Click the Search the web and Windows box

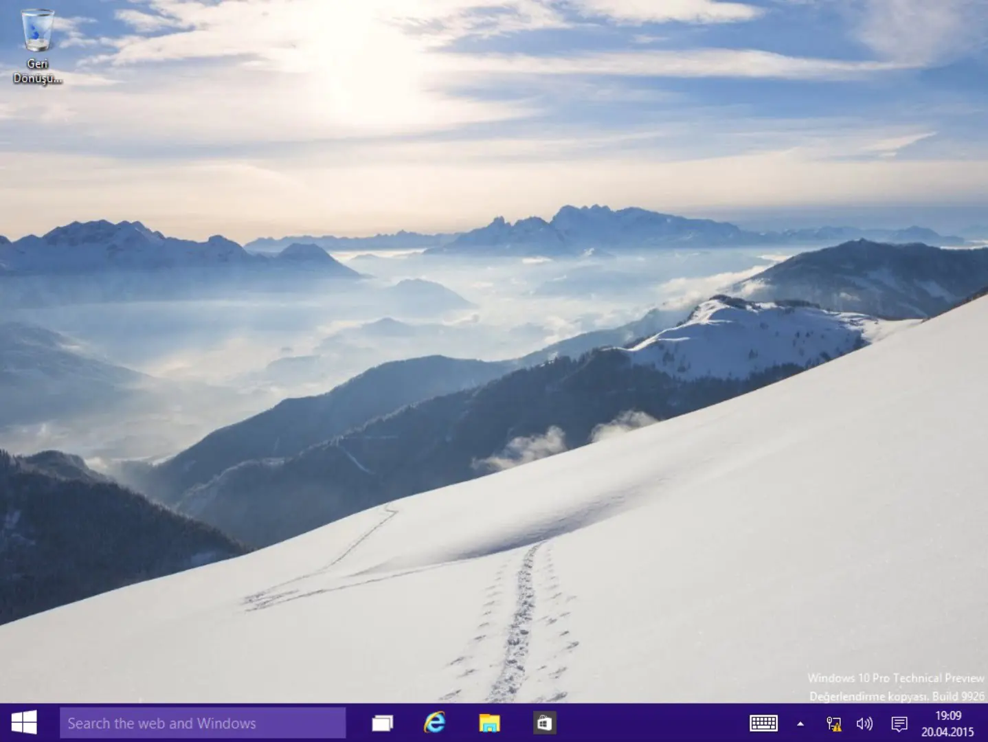pyautogui.click(x=203, y=723)
